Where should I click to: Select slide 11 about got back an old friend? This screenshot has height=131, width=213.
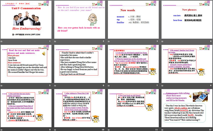point(133,108)
